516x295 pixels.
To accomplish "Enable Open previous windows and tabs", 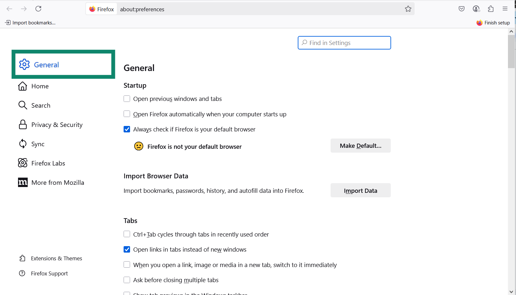I will [x=127, y=99].
